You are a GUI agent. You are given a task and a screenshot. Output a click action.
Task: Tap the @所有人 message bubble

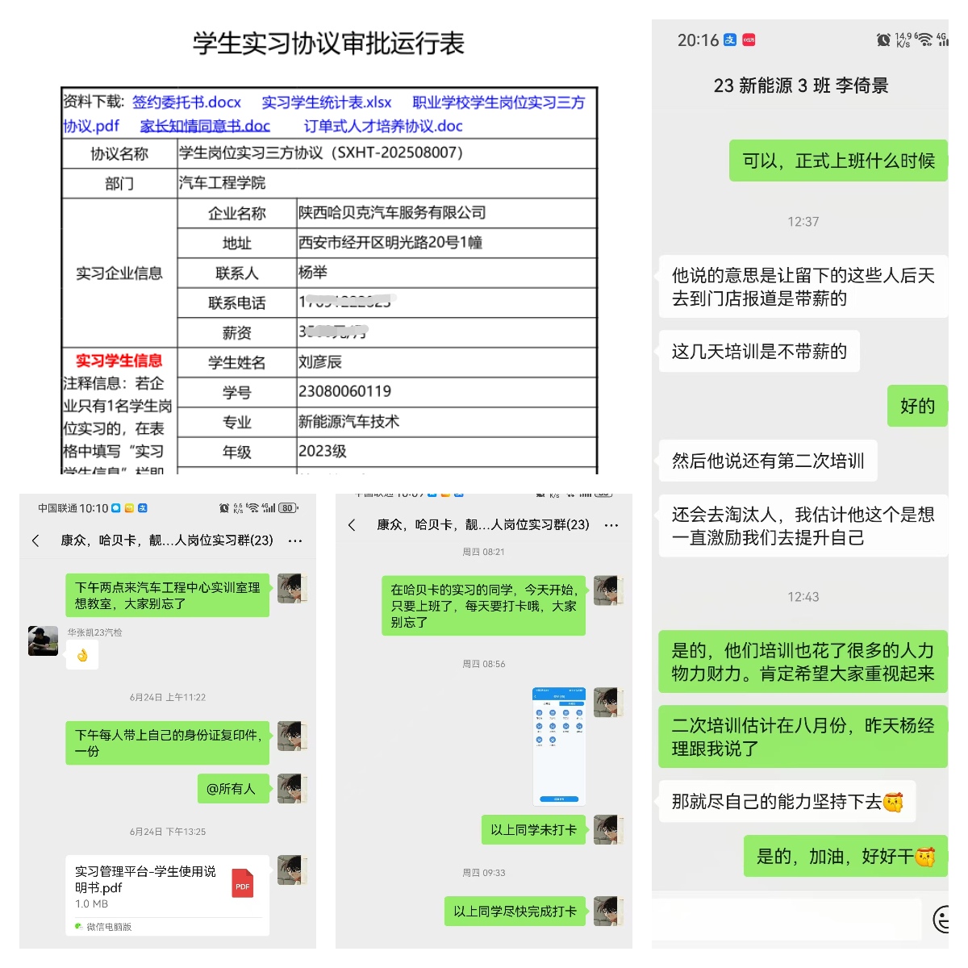(233, 788)
